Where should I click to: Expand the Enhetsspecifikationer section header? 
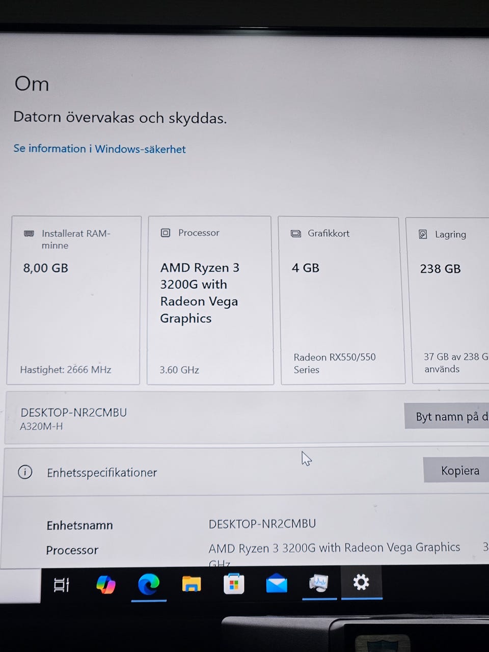(246, 472)
